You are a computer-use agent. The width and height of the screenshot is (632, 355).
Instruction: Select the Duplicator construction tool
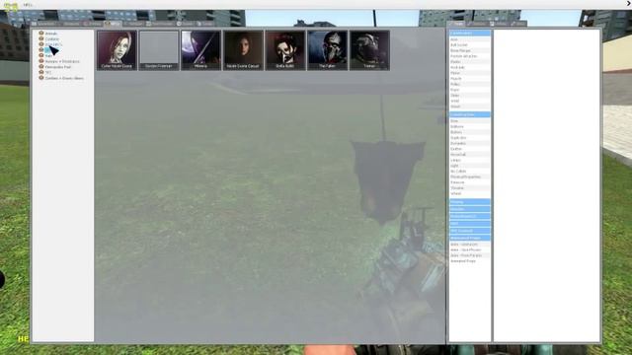pyautogui.click(x=470, y=138)
